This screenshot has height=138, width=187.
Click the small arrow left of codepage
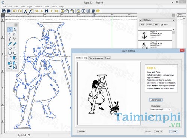140,20
